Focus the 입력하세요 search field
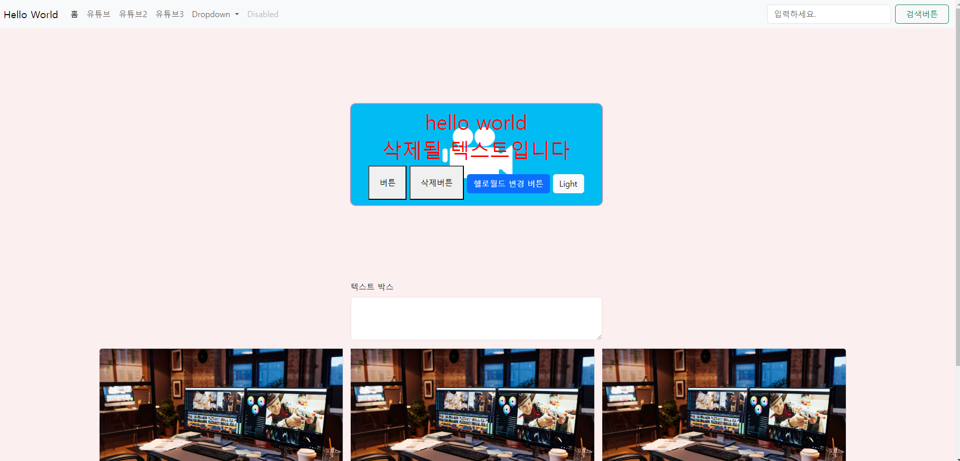 (x=829, y=14)
